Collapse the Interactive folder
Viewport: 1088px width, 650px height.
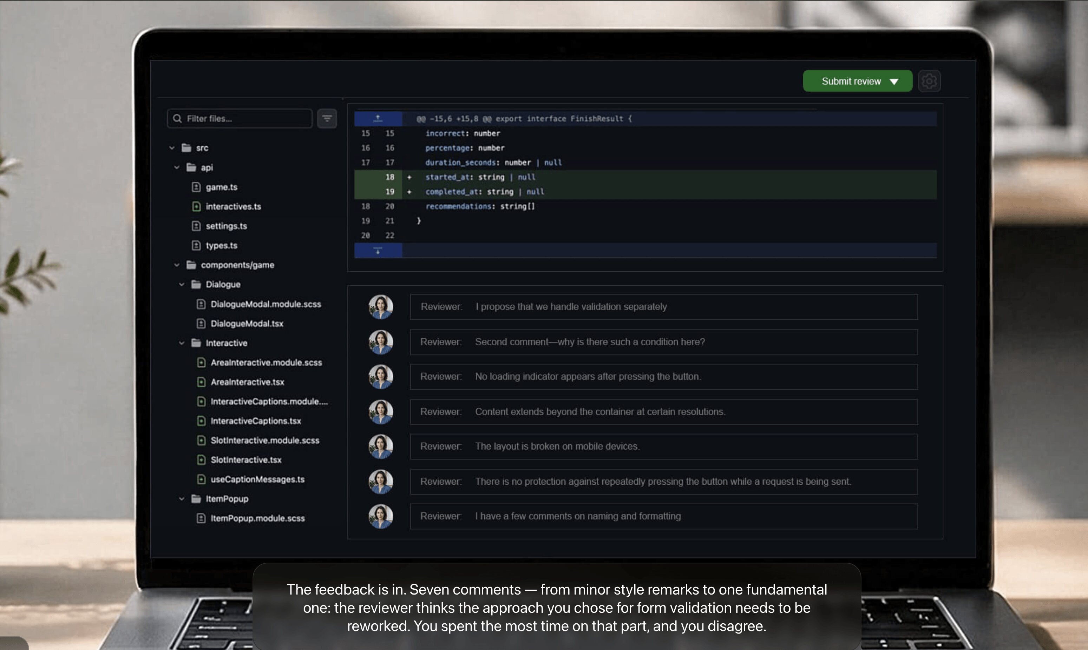point(182,343)
